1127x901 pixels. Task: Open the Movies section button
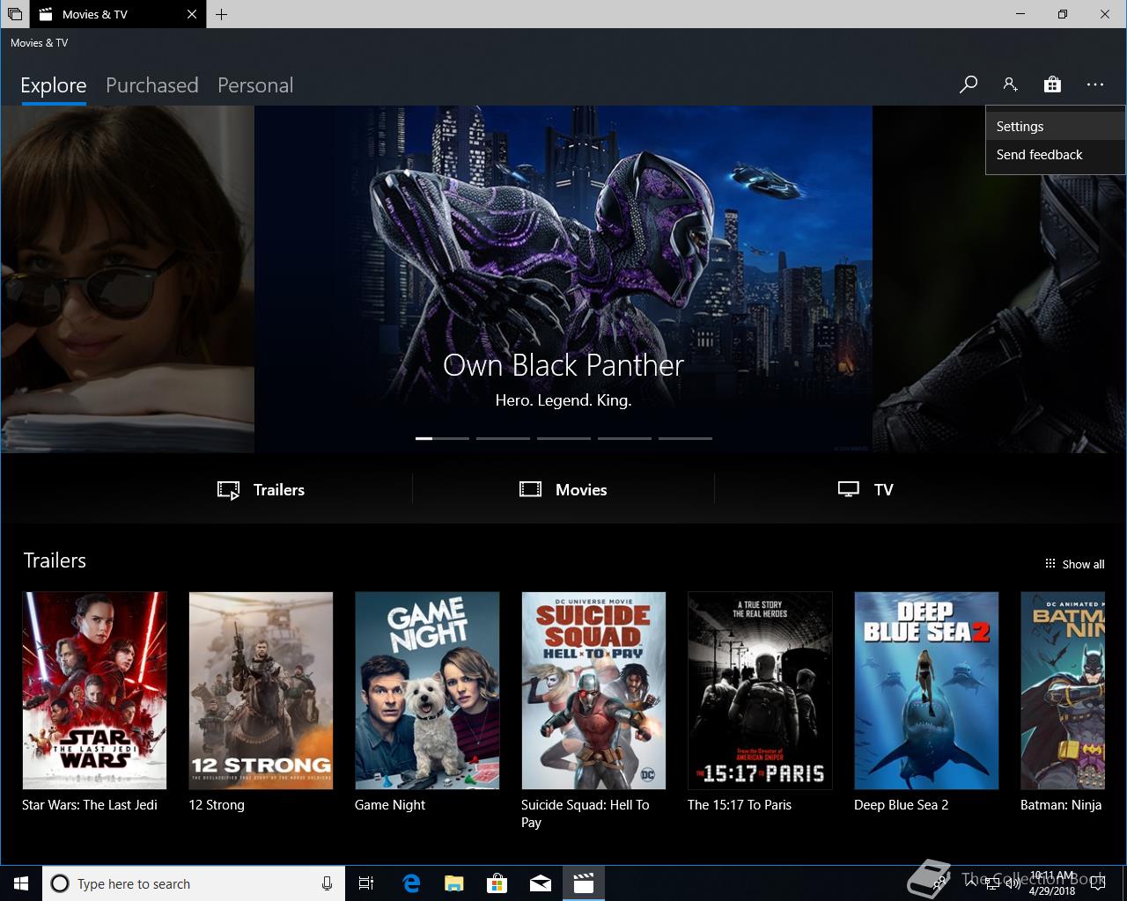(x=563, y=490)
